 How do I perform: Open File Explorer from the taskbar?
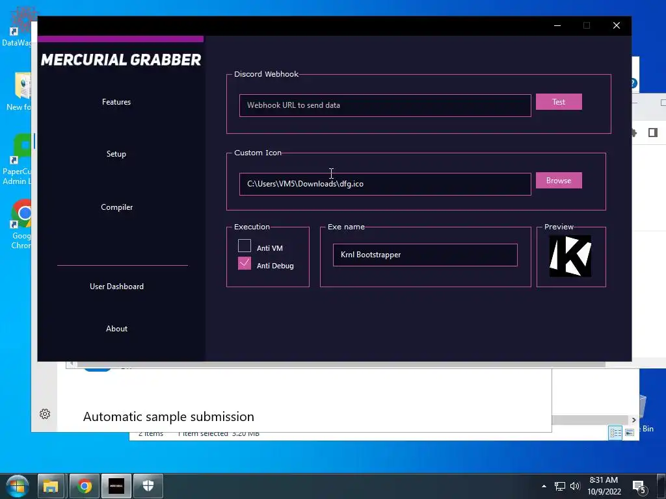pos(51,486)
